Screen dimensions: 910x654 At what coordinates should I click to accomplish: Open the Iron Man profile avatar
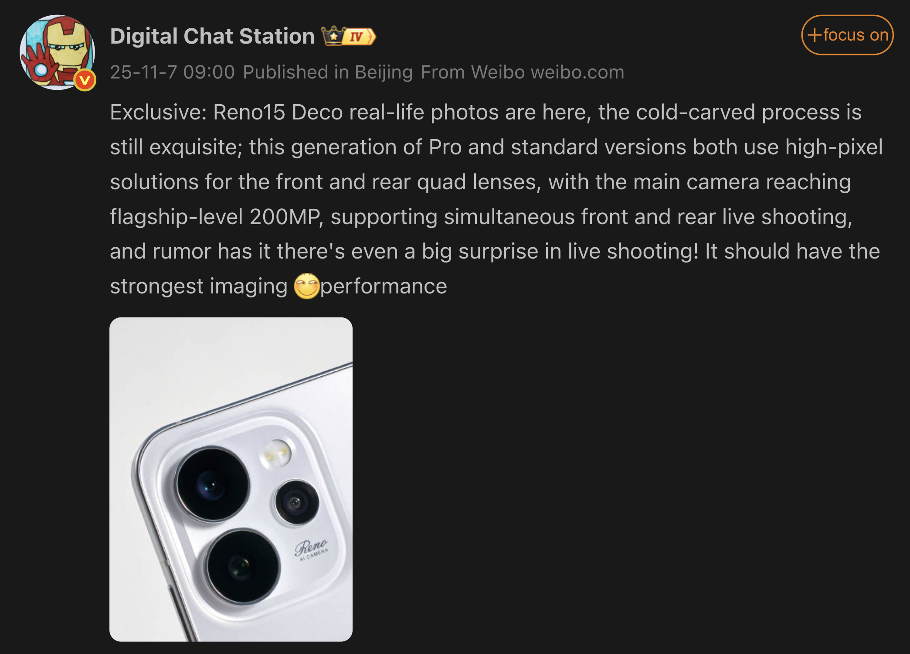[x=57, y=52]
